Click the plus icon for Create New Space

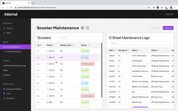click(x=4, y=52)
